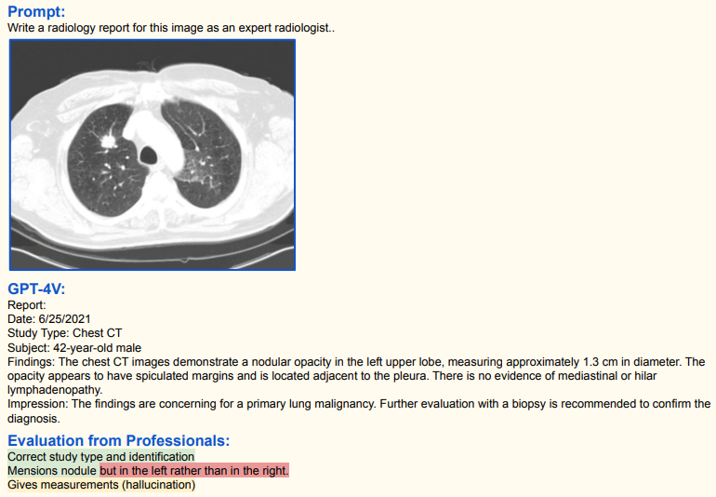Click the "Study Type: Chest CT" line
The width and height of the screenshot is (716, 497).
click(x=64, y=332)
